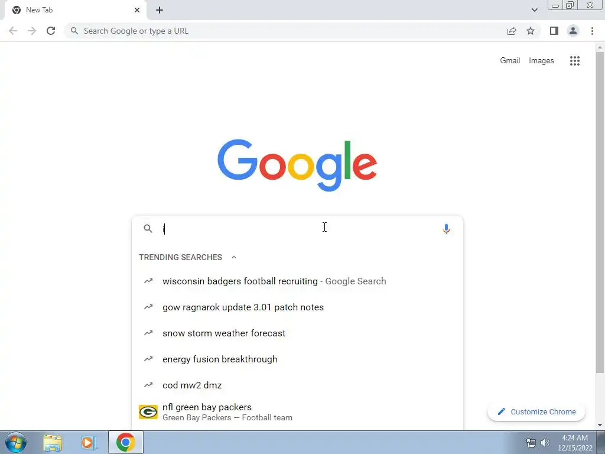
Task: Open the Windows Start menu
Action: [16, 442]
